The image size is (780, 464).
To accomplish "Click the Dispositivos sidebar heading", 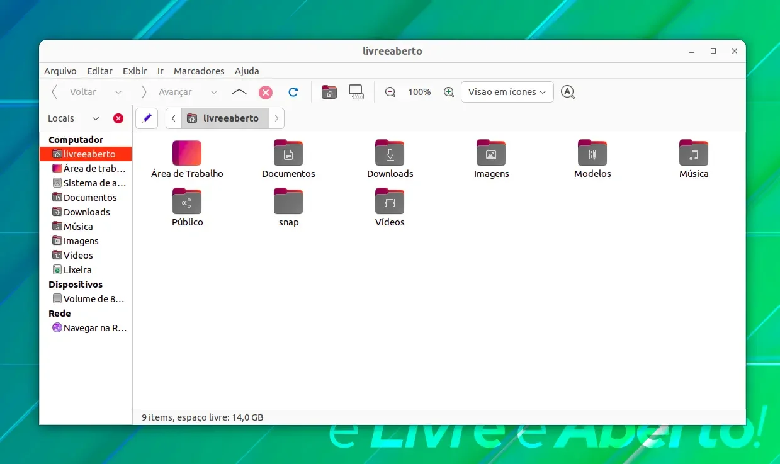I will 76,285.
